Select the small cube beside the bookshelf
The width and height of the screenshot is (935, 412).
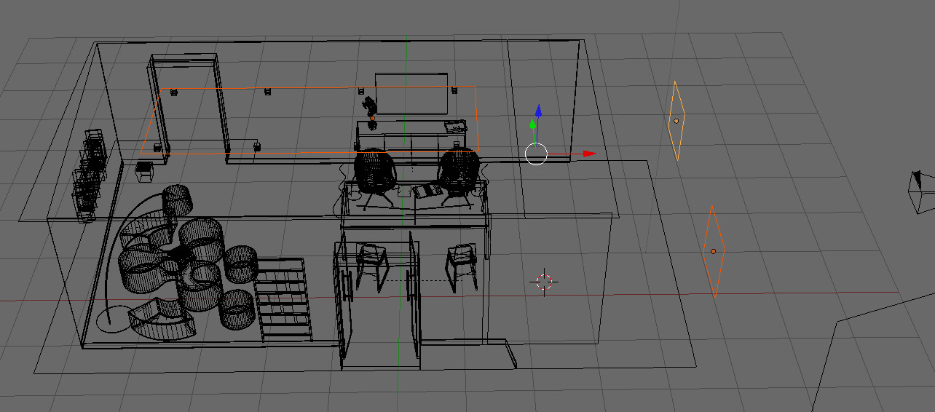145,171
